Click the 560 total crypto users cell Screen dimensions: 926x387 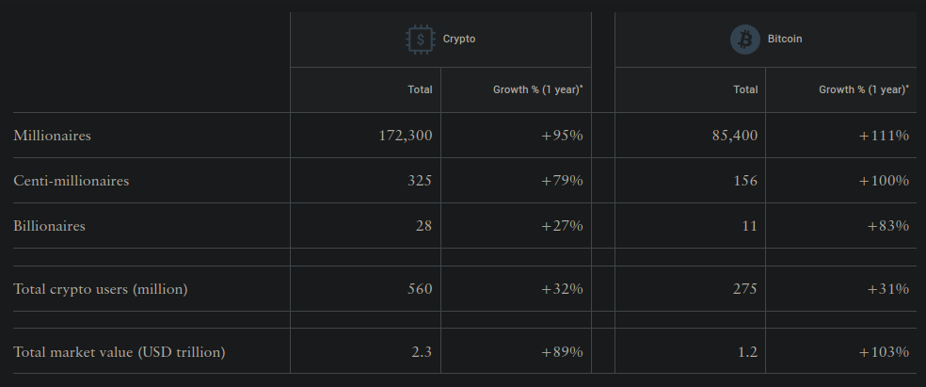(420, 289)
